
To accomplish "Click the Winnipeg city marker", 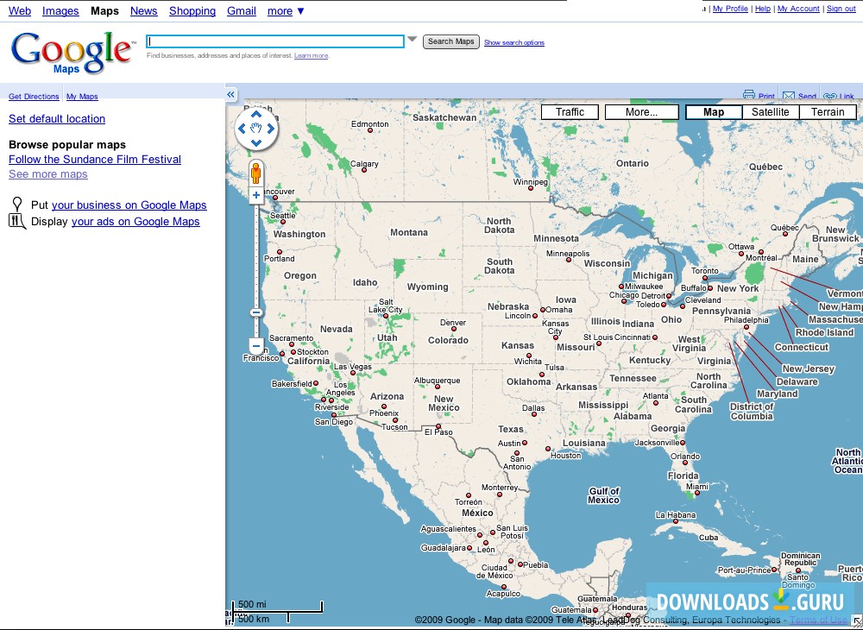I will pyautogui.click(x=531, y=188).
